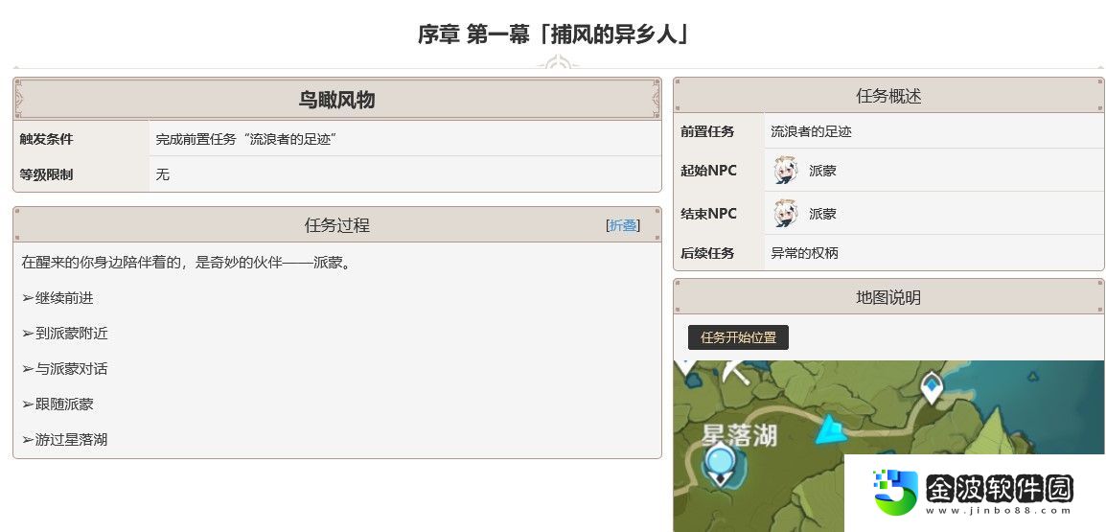The image size is (1106, 532).
Task: Click the step ➢继续前进
Action: click(58, 298)
